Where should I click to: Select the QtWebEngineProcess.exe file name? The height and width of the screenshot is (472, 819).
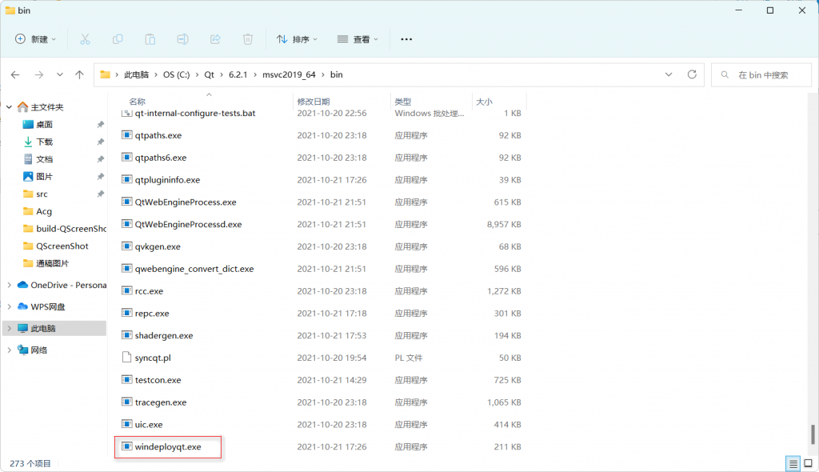click(x=186, y=202)
